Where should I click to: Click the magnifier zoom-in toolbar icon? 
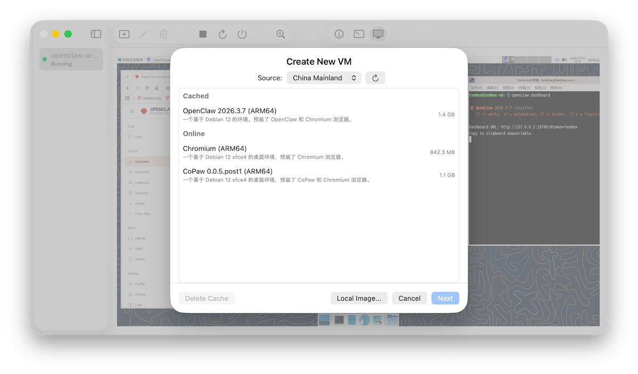(x=281, y=34)
